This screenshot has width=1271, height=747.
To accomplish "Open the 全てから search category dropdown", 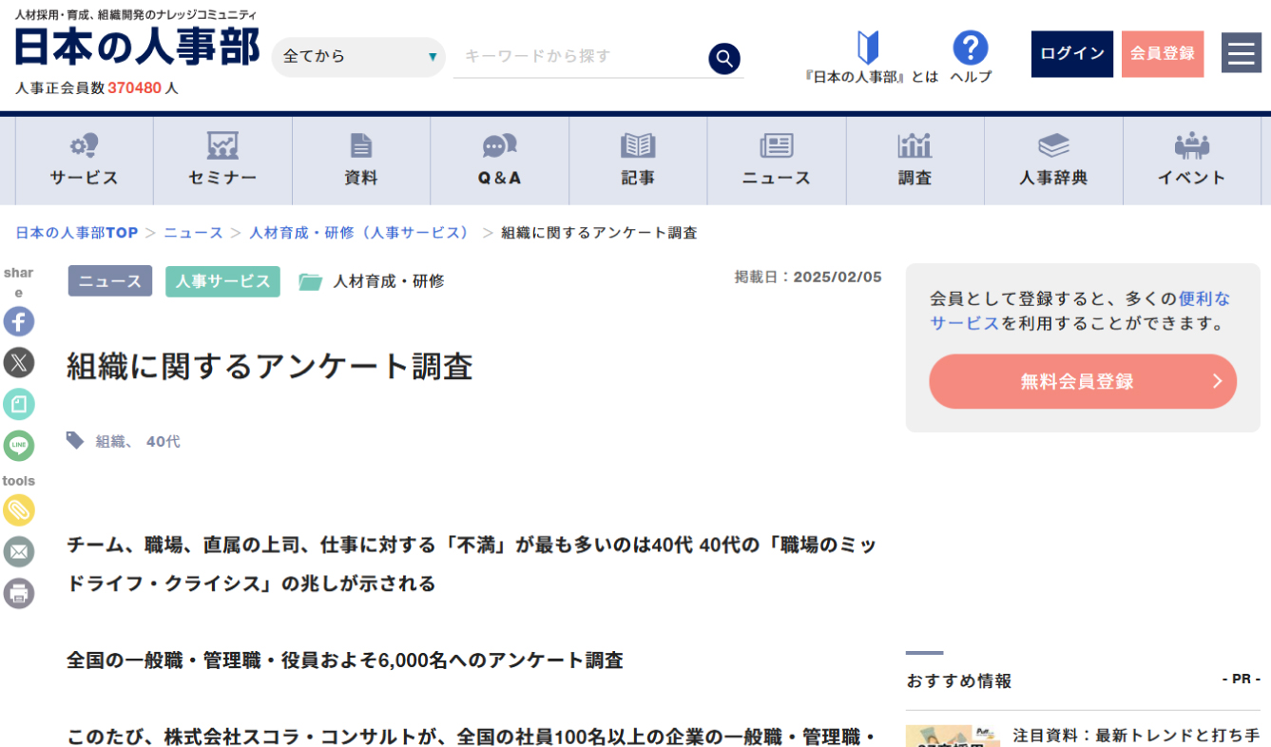I will pos(358,57).
